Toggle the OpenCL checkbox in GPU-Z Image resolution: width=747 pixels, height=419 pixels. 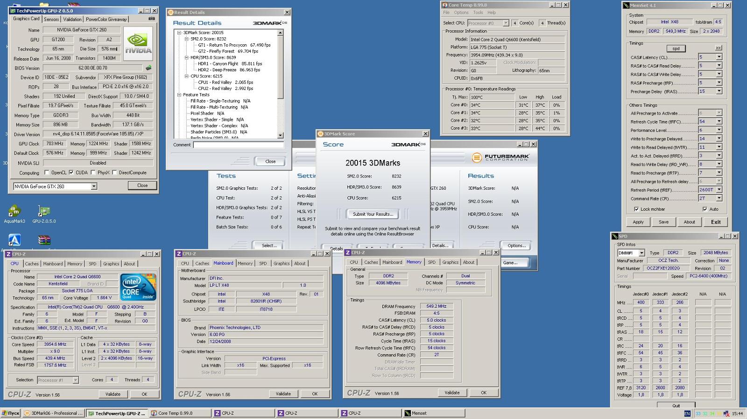click(x=47, y=172)
